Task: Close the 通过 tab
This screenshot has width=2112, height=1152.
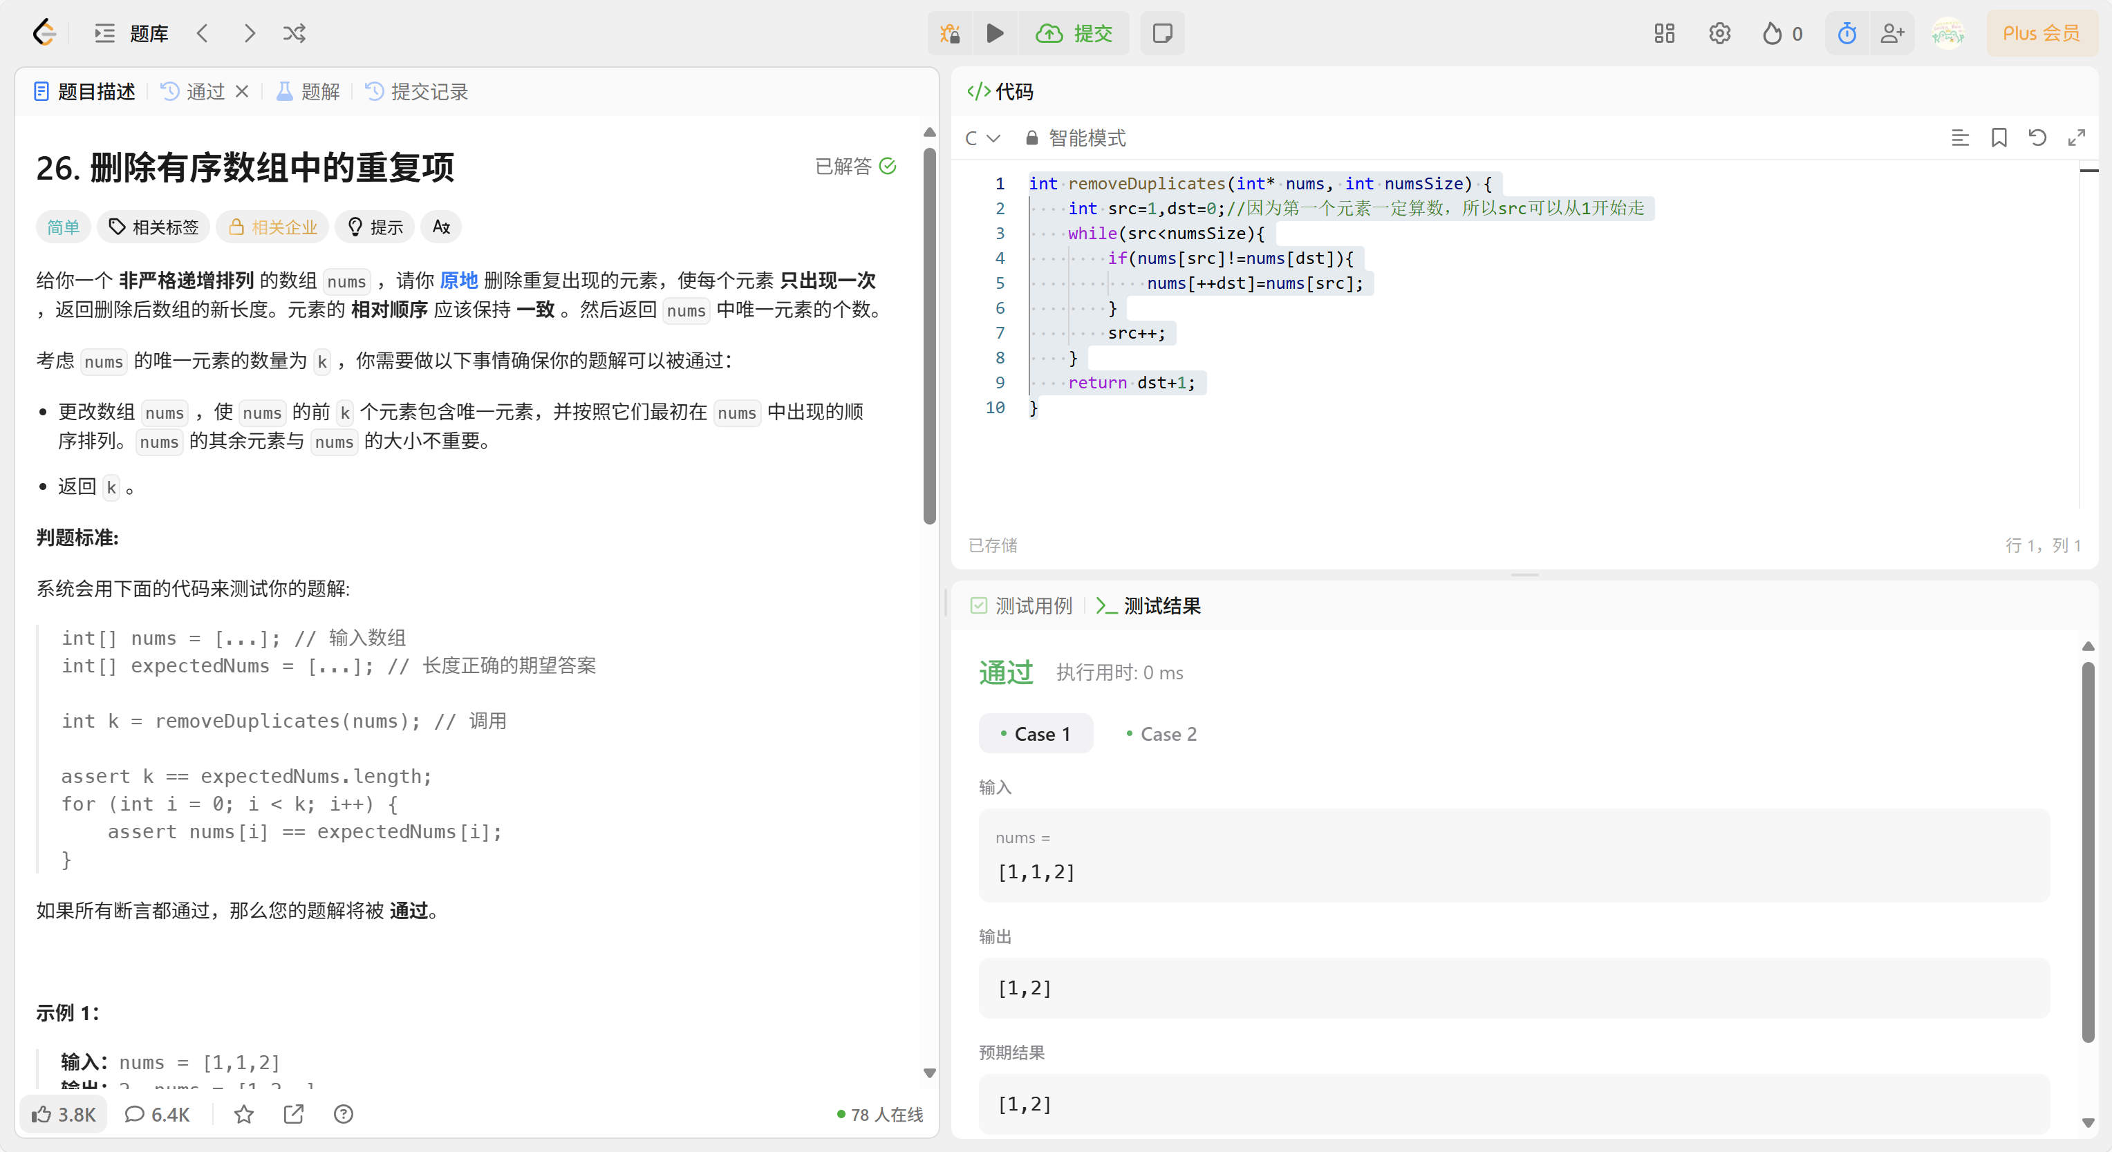Action: point(242,92)
